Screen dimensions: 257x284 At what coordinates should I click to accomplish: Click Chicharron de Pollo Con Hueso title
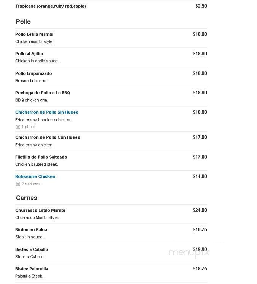48,137
